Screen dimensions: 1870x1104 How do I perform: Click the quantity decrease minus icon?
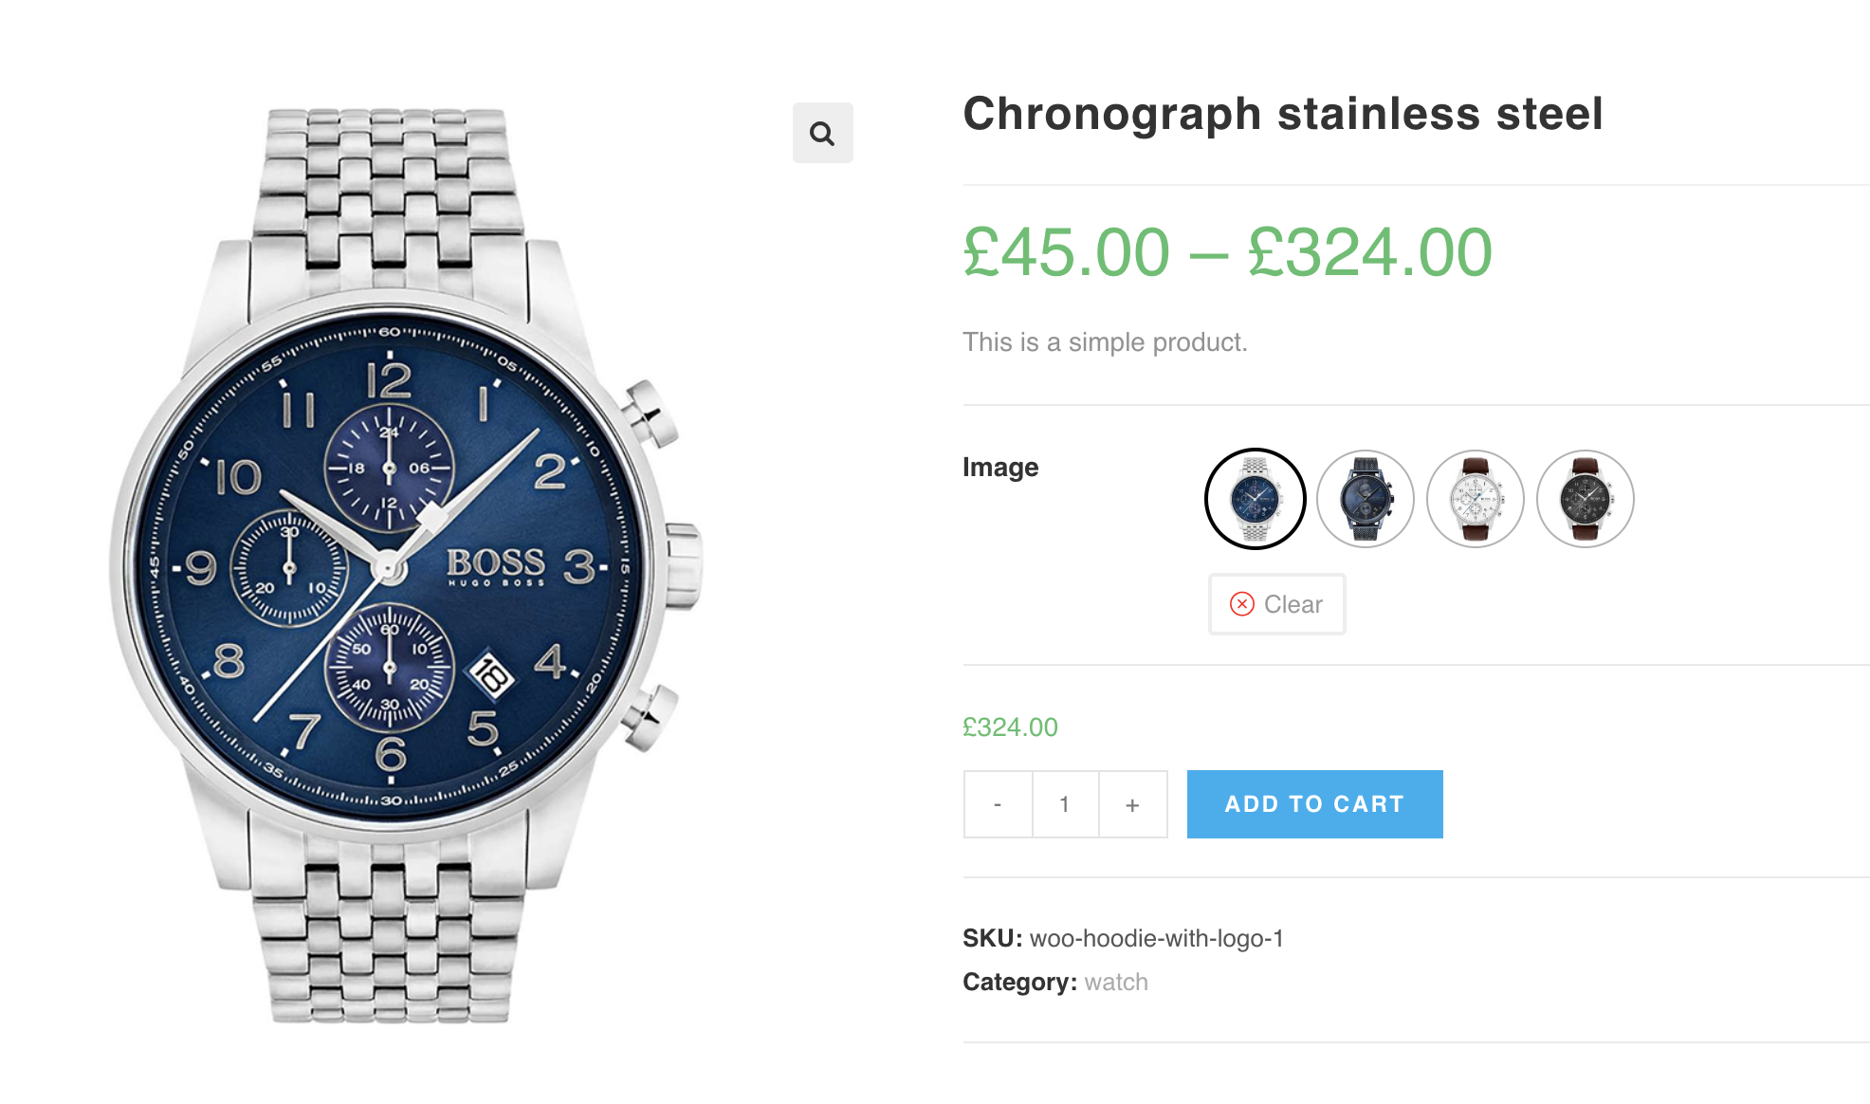tap(996, 803)
